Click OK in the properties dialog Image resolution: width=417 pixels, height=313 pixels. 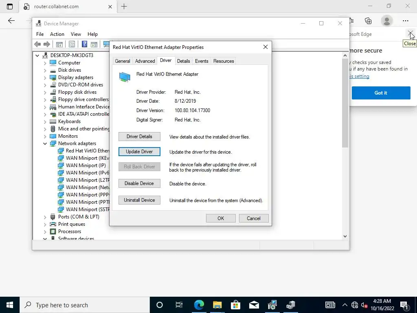coord(221,218)
